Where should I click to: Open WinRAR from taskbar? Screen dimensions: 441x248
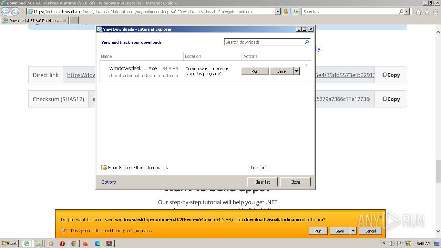click(109, 244)
